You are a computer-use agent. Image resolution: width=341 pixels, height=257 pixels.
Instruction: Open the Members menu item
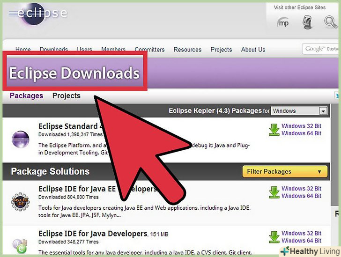pos(113,50)
